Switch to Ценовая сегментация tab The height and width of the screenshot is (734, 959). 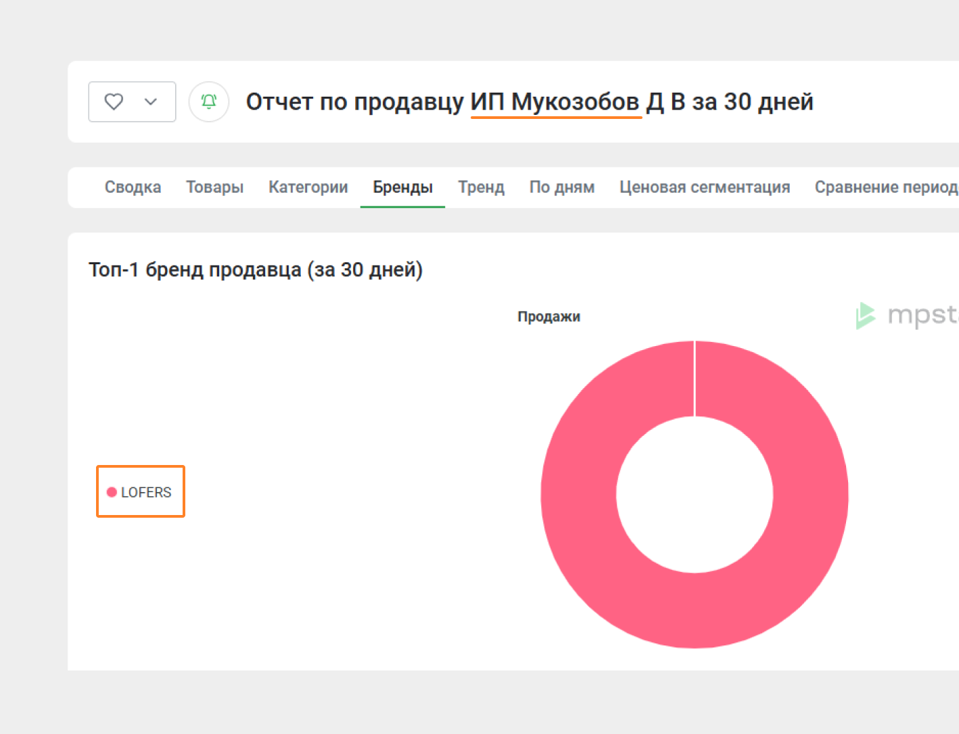pos(705,187)
